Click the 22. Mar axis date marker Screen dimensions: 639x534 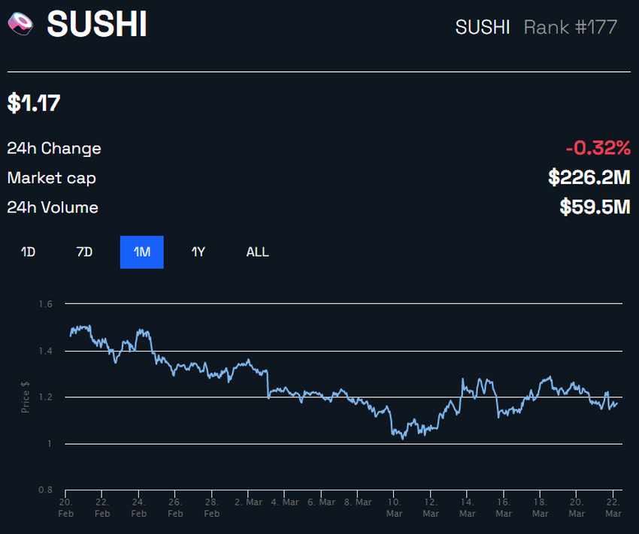(613, 508)
